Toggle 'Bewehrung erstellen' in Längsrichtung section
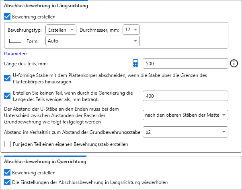 (7, 17)
